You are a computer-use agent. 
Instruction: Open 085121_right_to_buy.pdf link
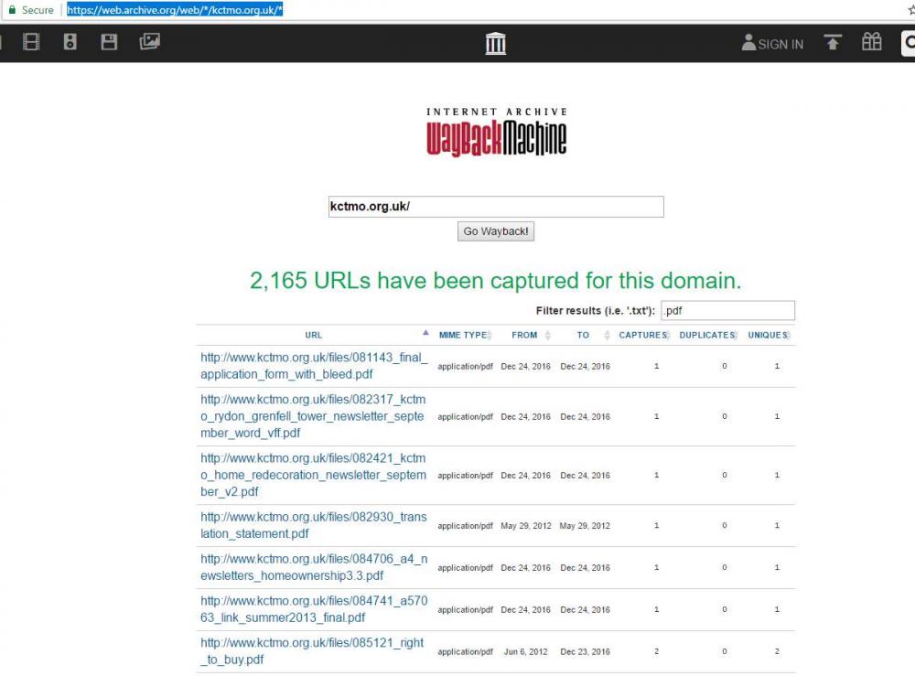click(312, 651)
